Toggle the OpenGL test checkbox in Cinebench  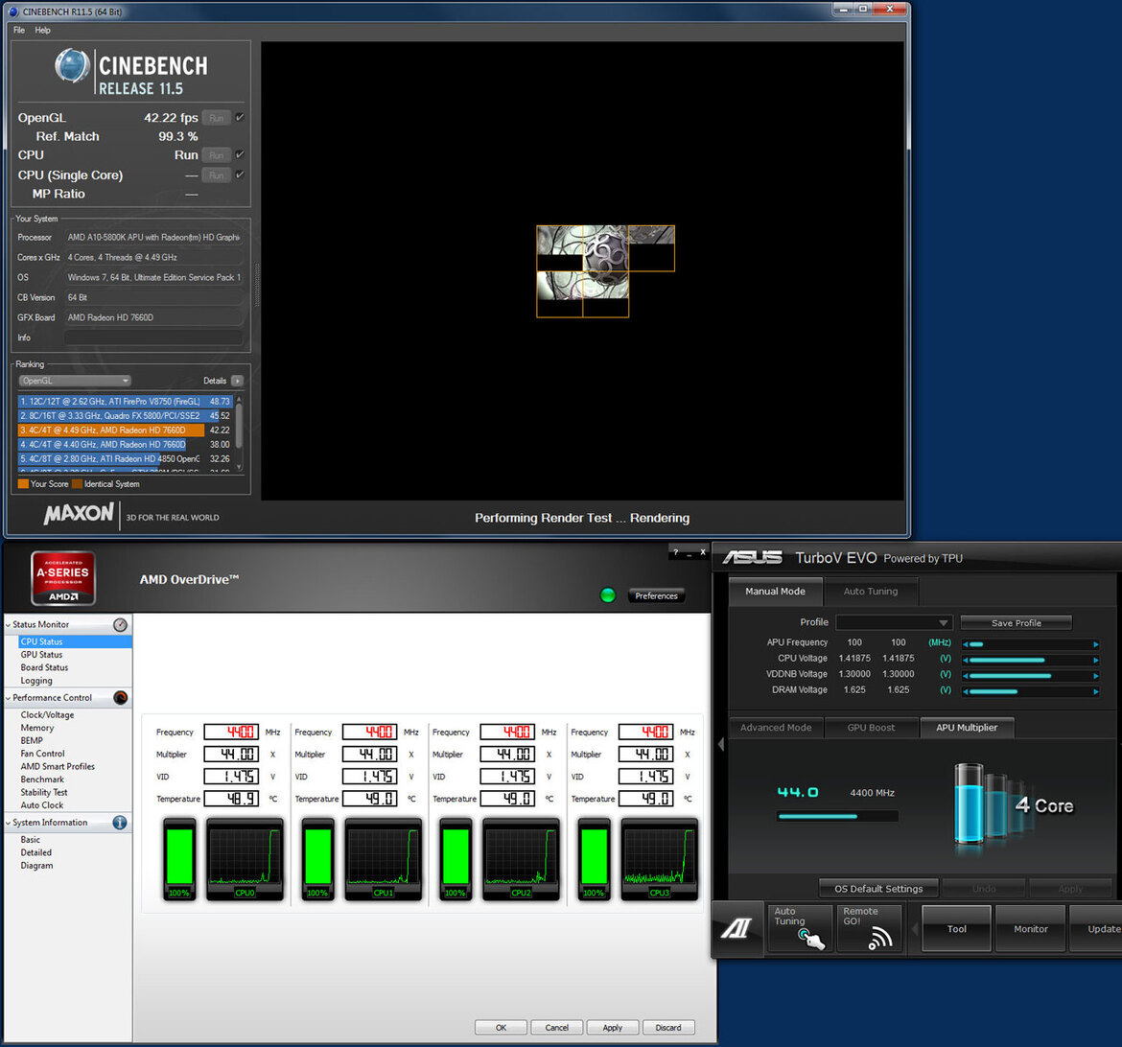(240, 117)
